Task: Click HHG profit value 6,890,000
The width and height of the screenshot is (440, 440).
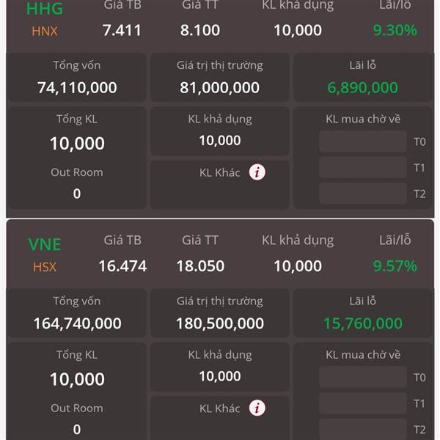Action: [x=362, y=87]
